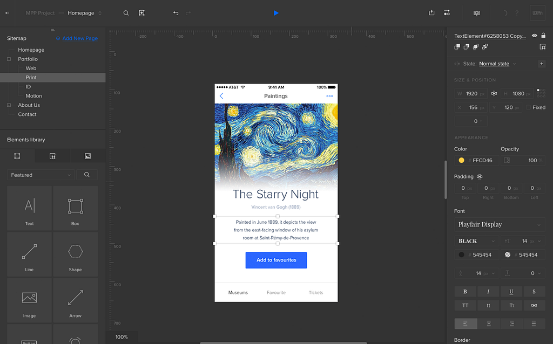Expand the About Us tree node
Image resolution: width=553 pixels, height=344 pixels.
point(9,105)
